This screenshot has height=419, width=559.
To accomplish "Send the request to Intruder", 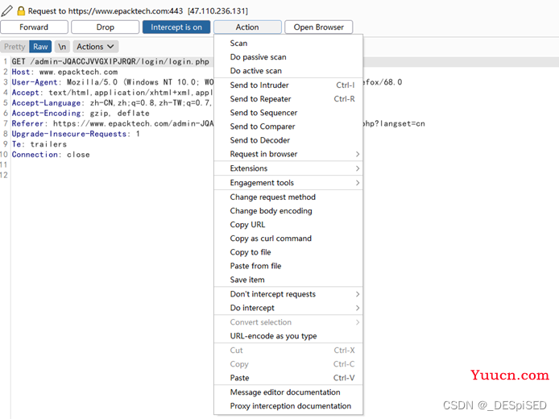I will 288,85.
